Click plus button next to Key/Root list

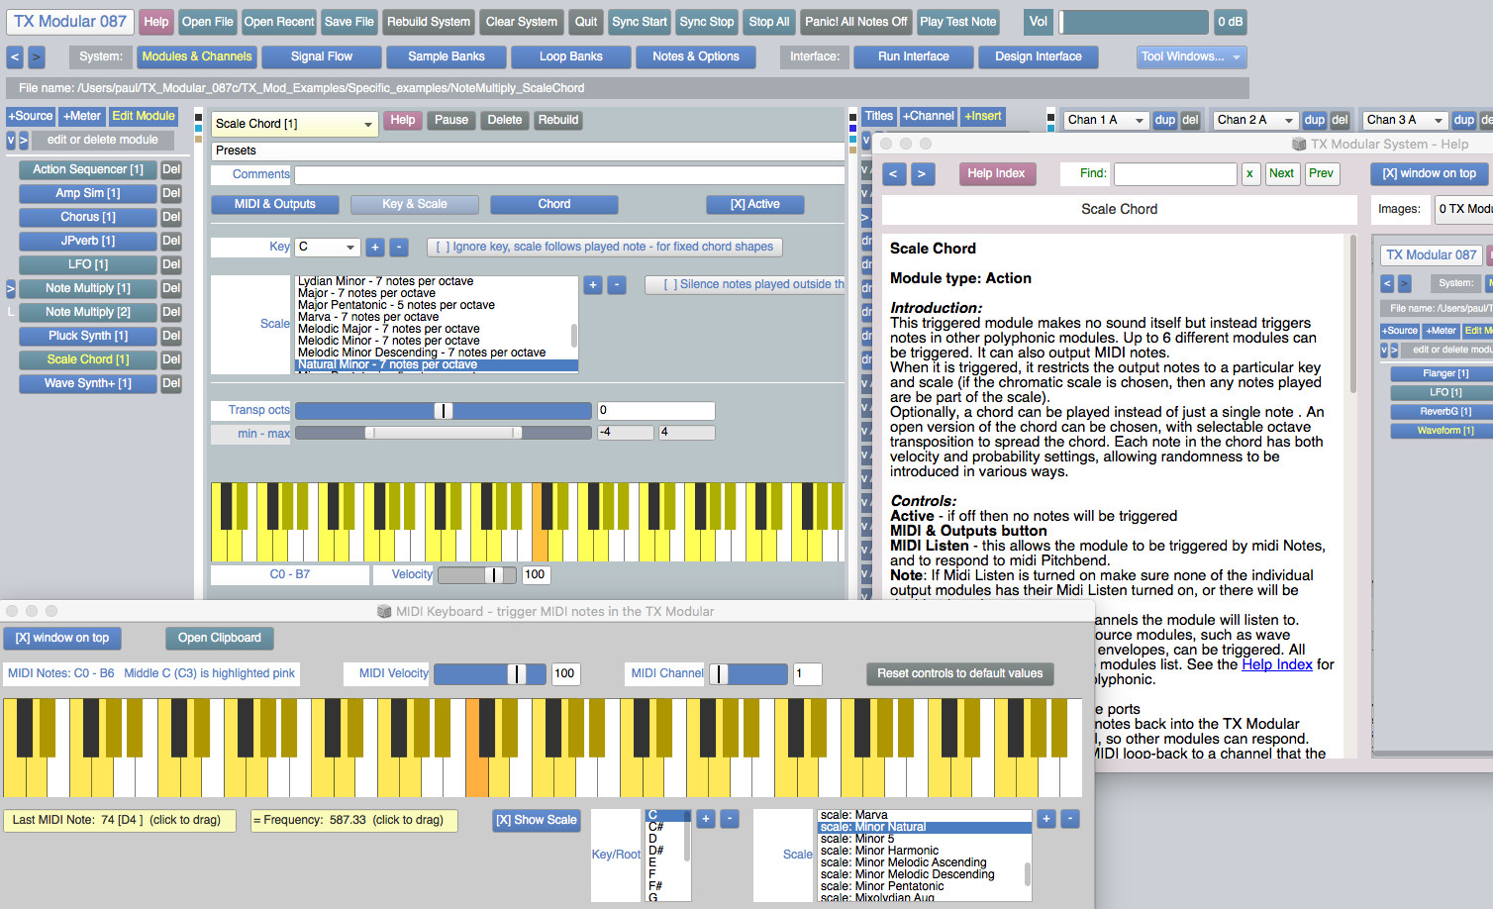(706, 819)
